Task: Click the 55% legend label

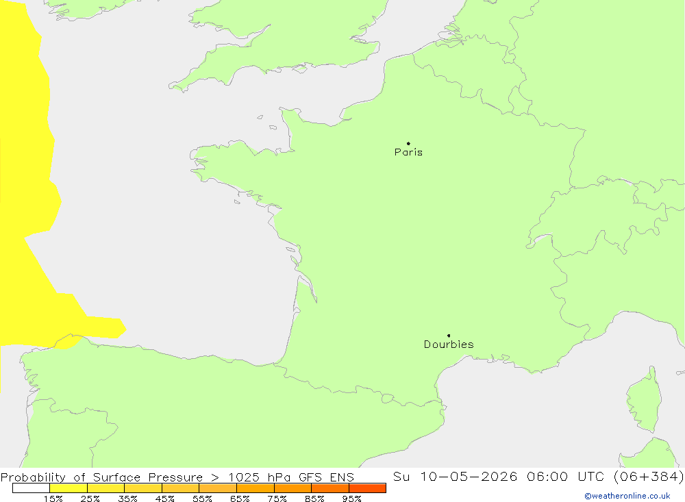Action: [202, 499]
